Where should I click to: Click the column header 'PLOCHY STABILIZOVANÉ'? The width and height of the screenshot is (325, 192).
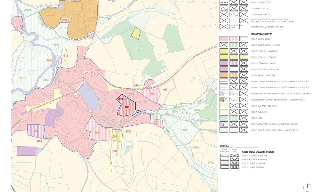224,150
